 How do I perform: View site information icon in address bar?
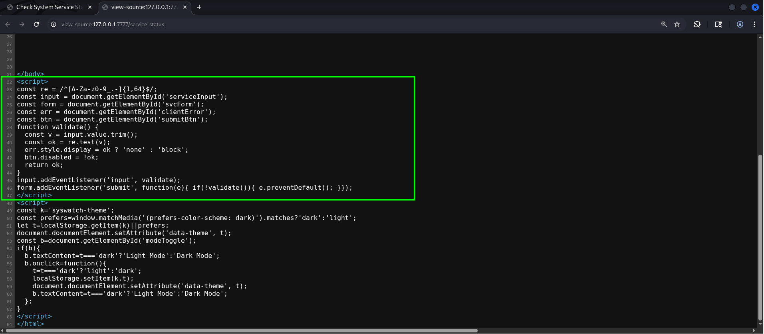click(x=53, y=24)
